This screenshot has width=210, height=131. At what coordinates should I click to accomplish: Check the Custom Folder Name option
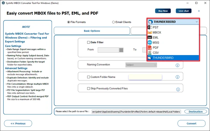(x=88, y=77)
